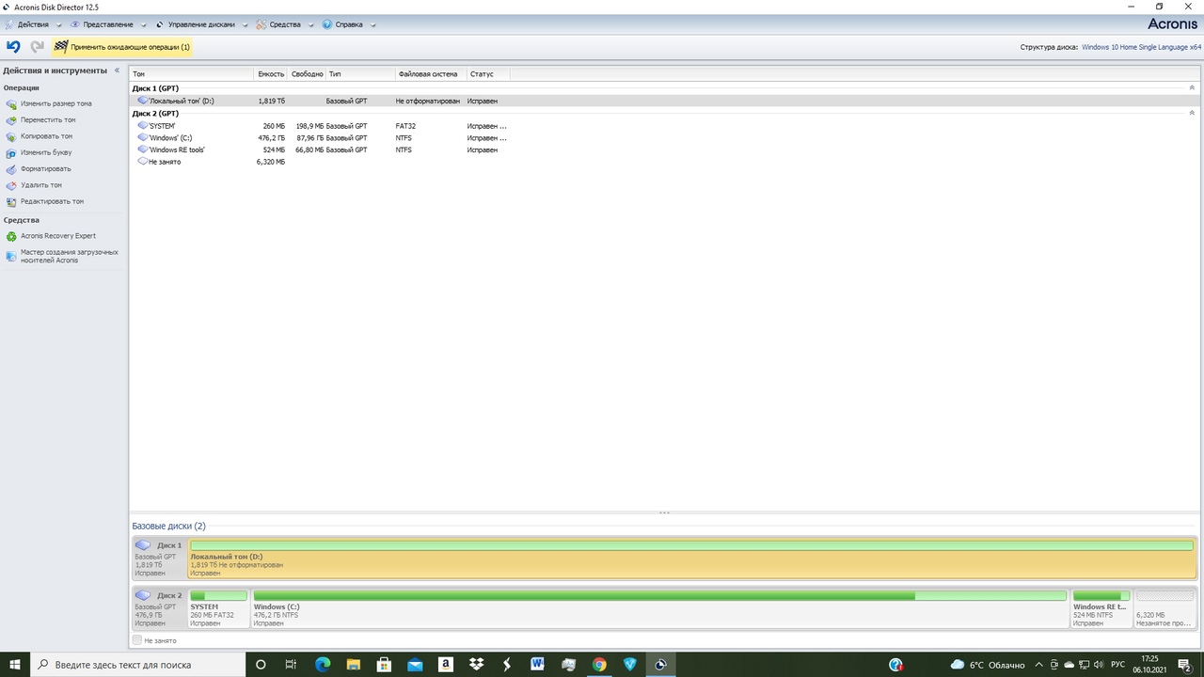Click the Форматировать icon
1204x677 pixels.
pyautogui.click(x=11, y=169)
